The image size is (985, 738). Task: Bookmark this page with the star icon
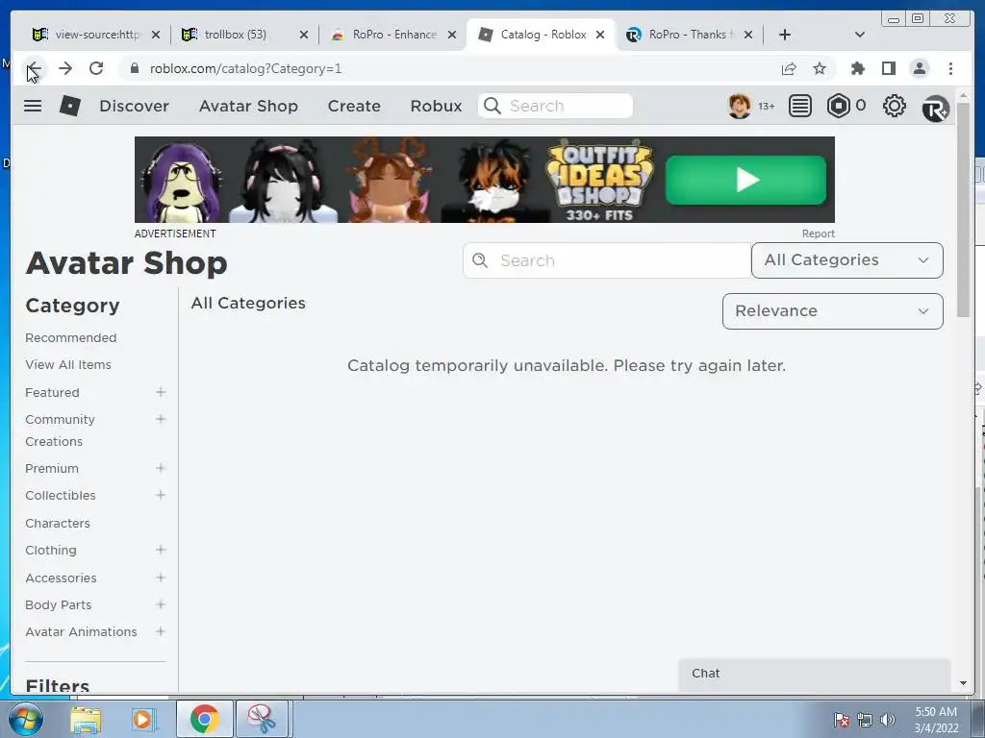[x=820, y=68]
